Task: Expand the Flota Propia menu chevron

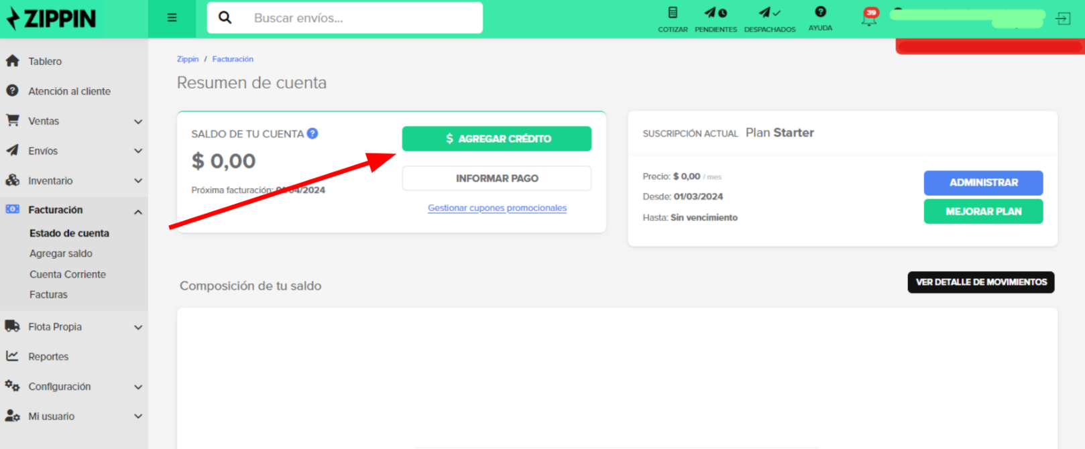Action: tap(138, 328)
